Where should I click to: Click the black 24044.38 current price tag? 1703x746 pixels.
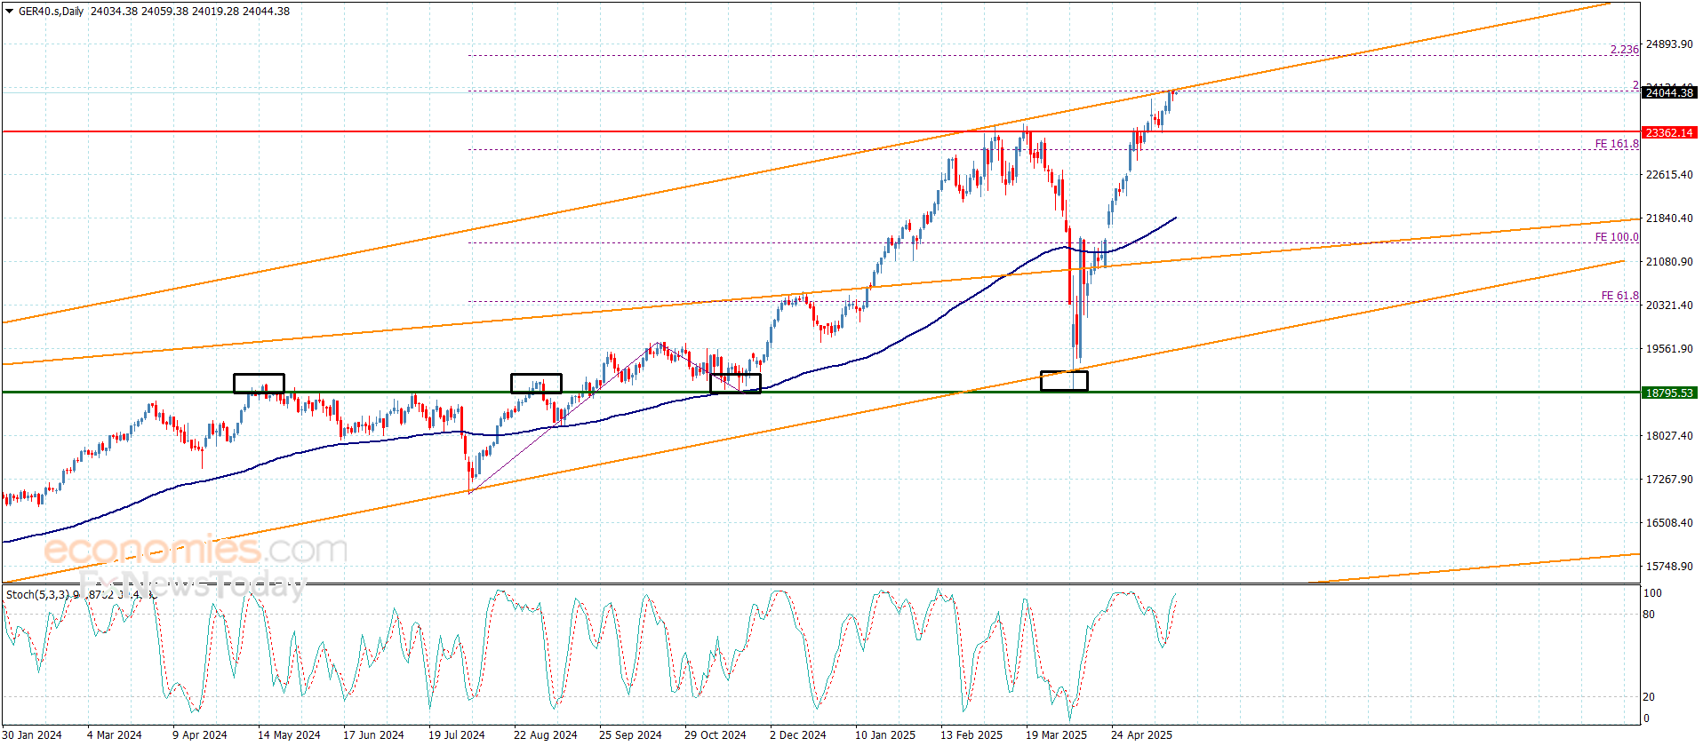pyautogui.click(x=1669, y=92)
